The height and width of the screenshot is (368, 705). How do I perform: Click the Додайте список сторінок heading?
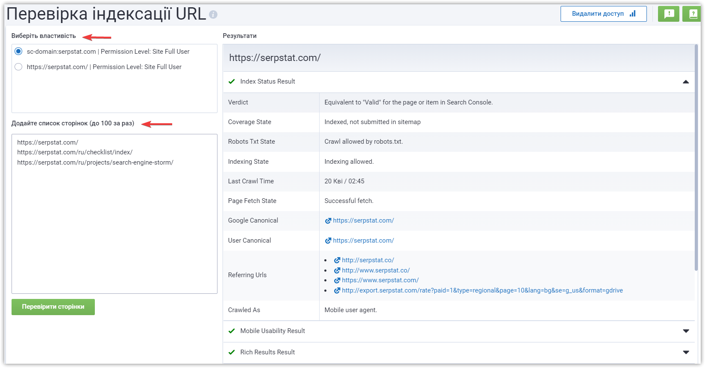click(x=73, y=123)
